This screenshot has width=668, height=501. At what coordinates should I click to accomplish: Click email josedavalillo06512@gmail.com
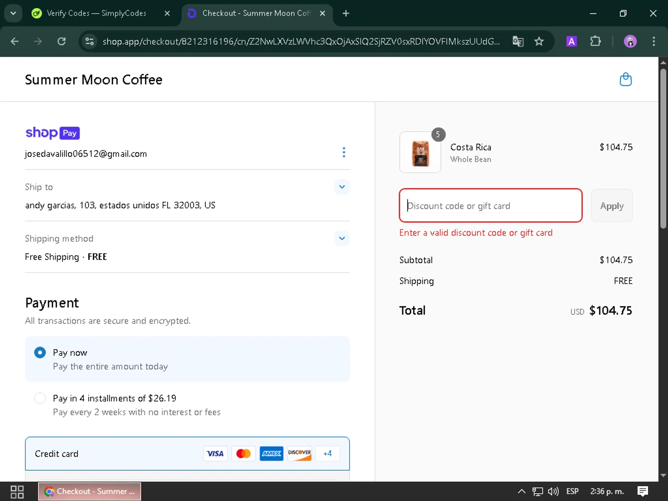[x=86, y=154]
